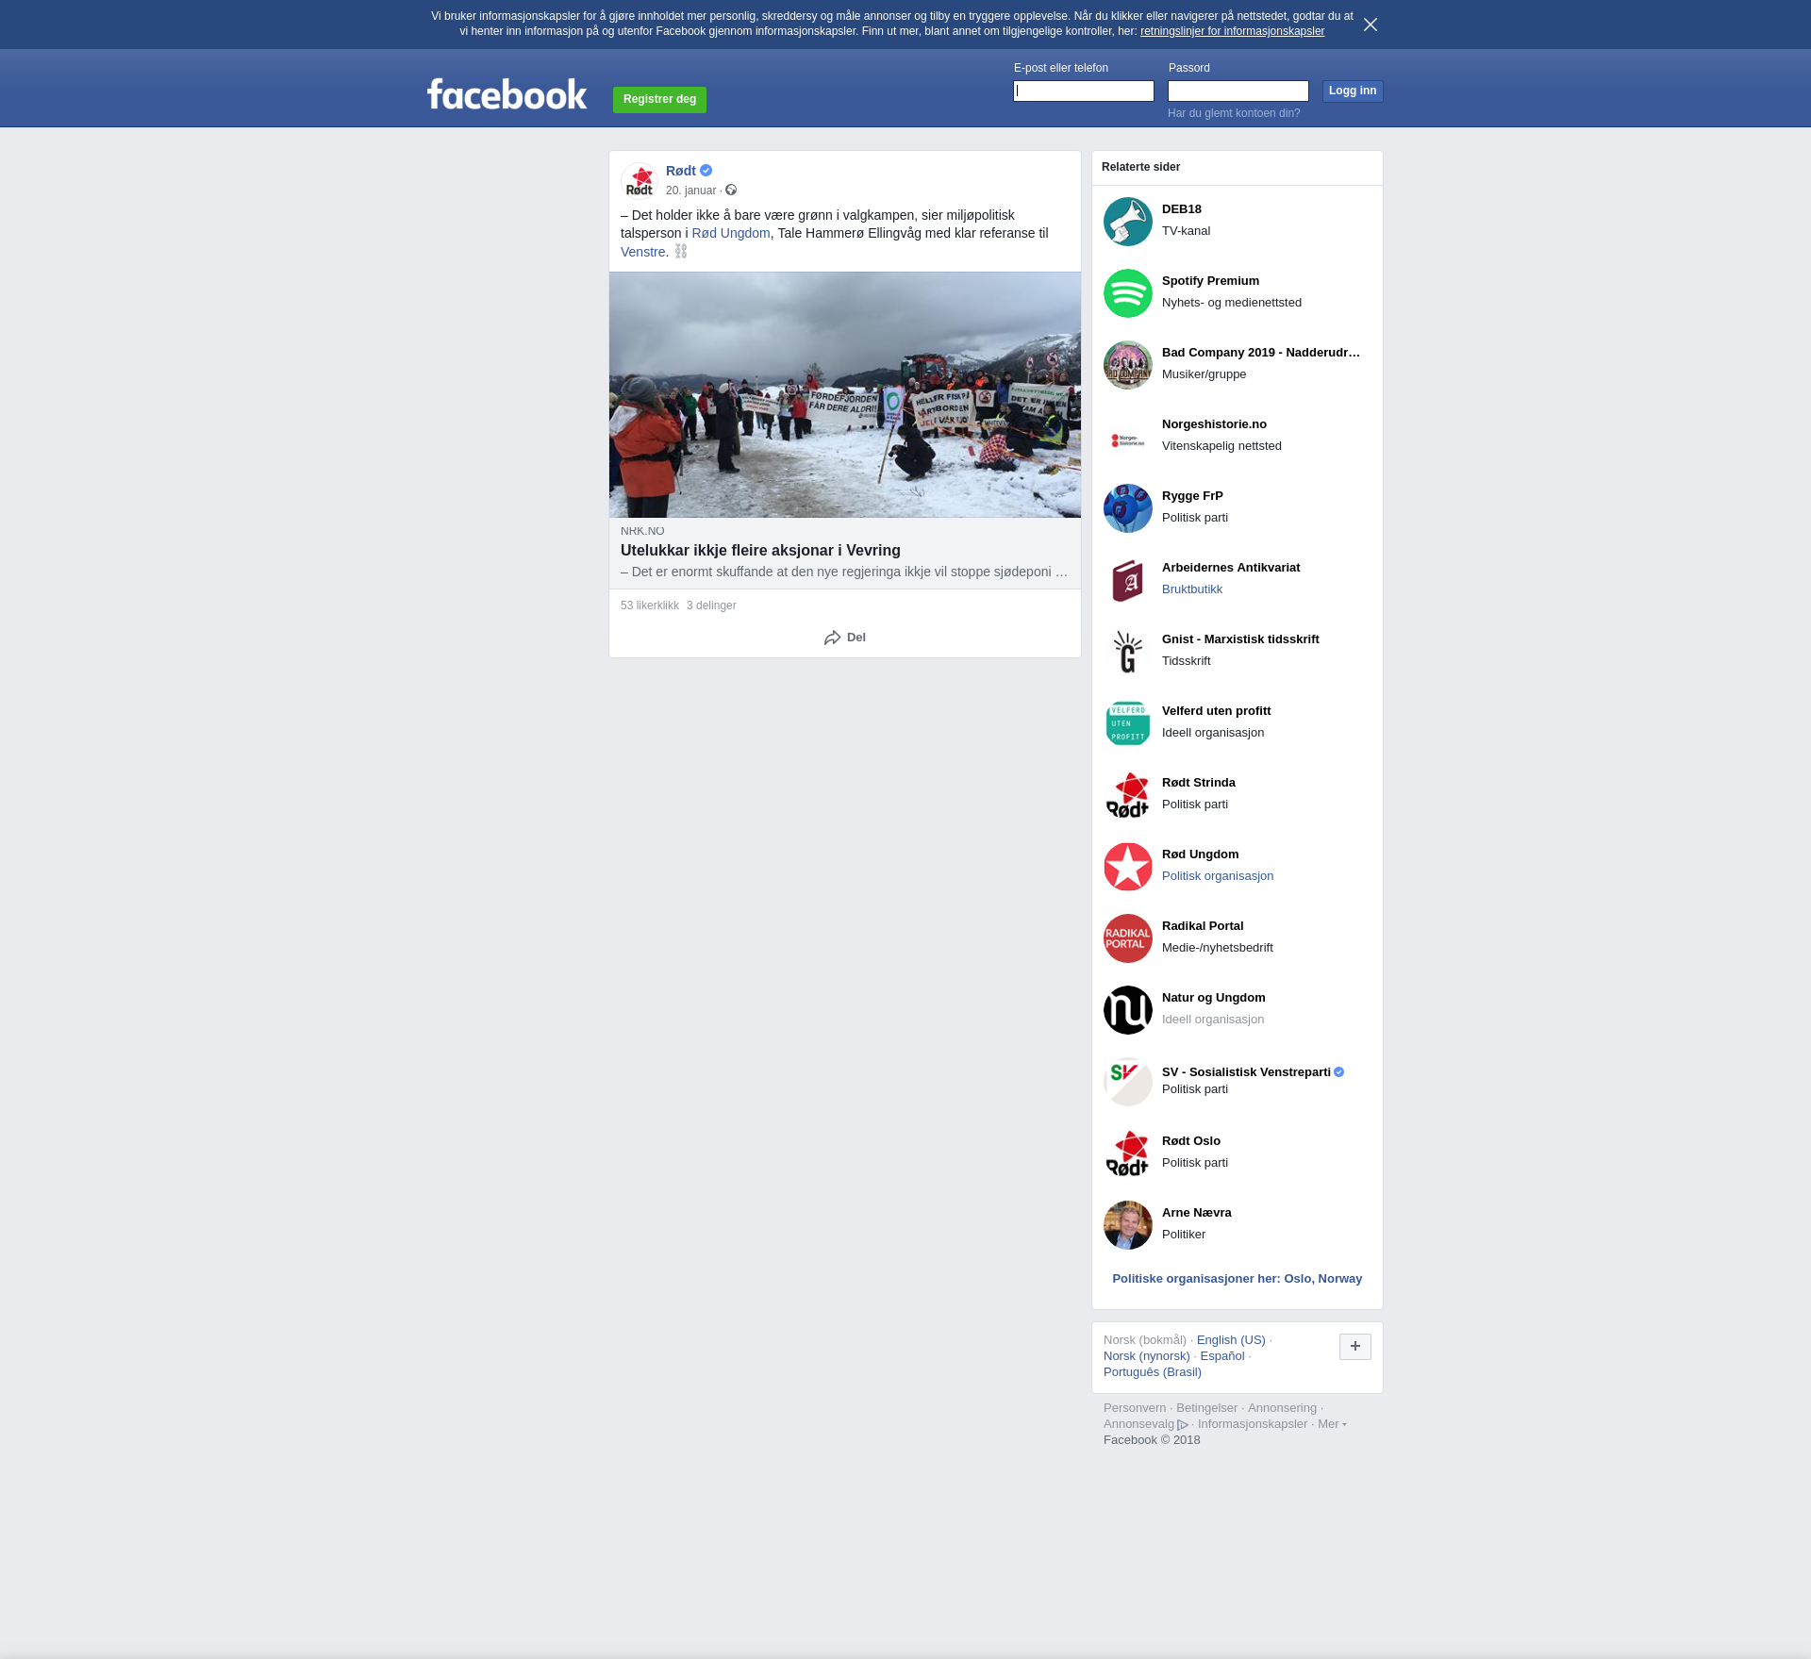The width and height of the screenshot is (1811, 1659).
Task: Click the verified badge next to Rødt
Action: [706, 171]
